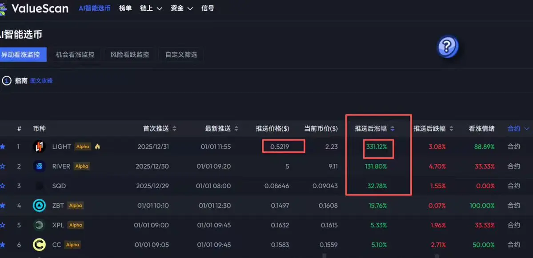The image size is (533, 258).
Task: Click the ValueScan logo
Action: [34, 8]
